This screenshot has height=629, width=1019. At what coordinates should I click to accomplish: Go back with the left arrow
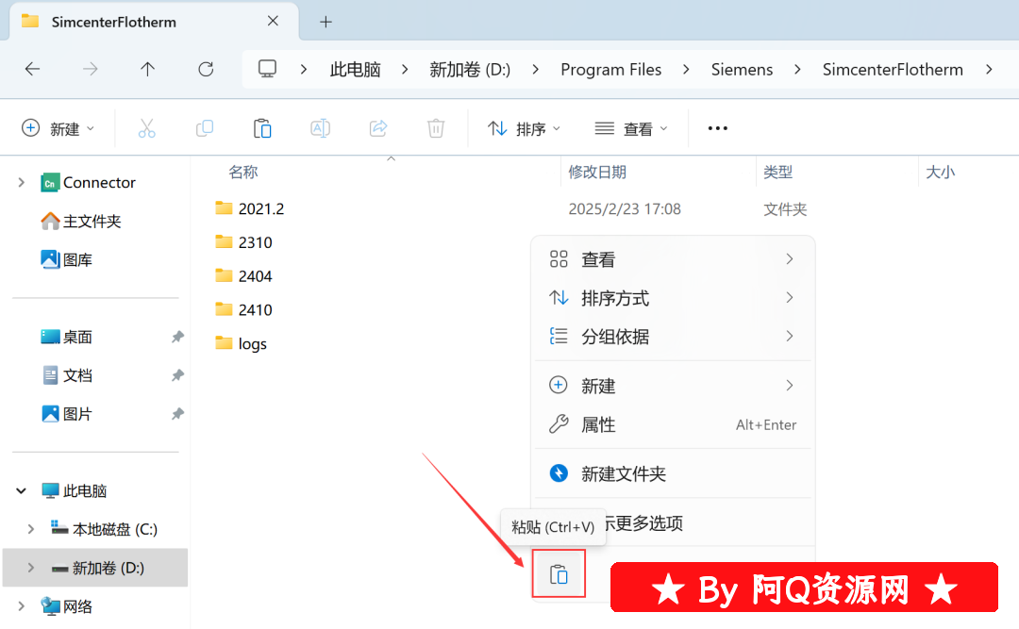tap(32, 69)
